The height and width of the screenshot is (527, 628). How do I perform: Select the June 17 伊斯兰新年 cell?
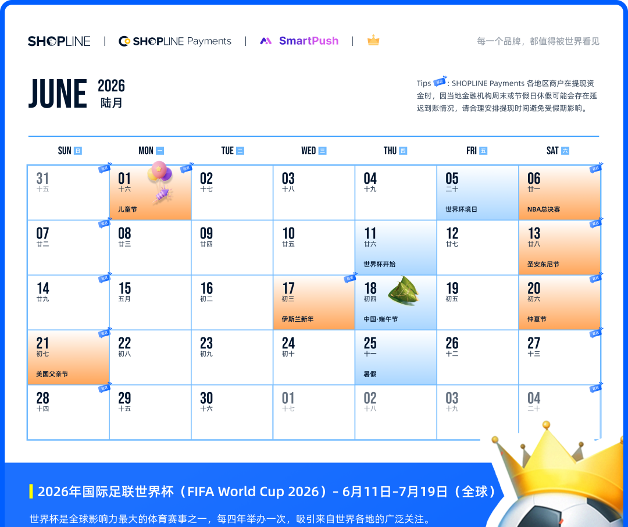pyautogui.click(x=314, y=302)
